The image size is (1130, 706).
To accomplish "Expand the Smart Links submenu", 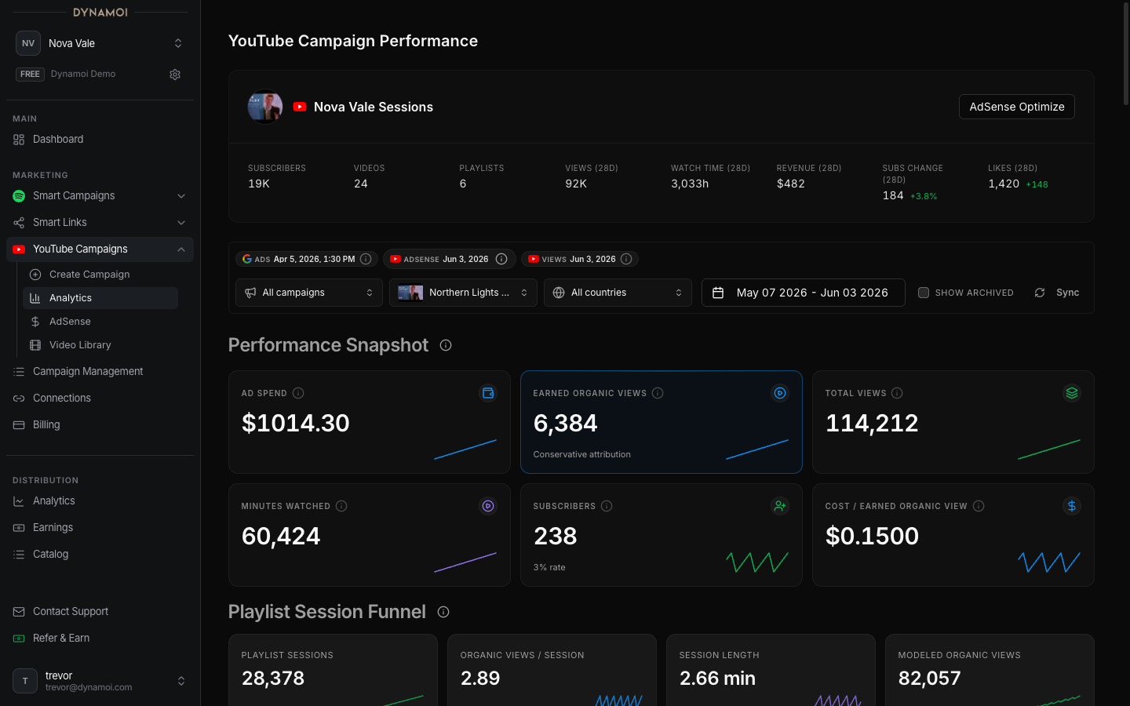I will coord(181,223).
